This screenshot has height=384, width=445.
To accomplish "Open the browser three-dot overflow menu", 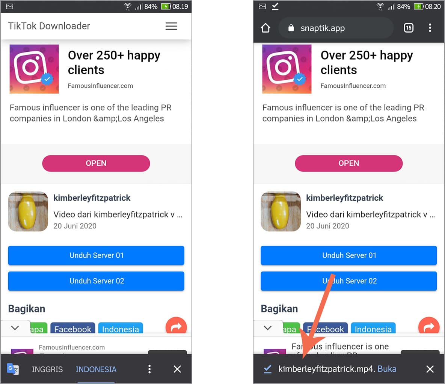I will point(430,28).
